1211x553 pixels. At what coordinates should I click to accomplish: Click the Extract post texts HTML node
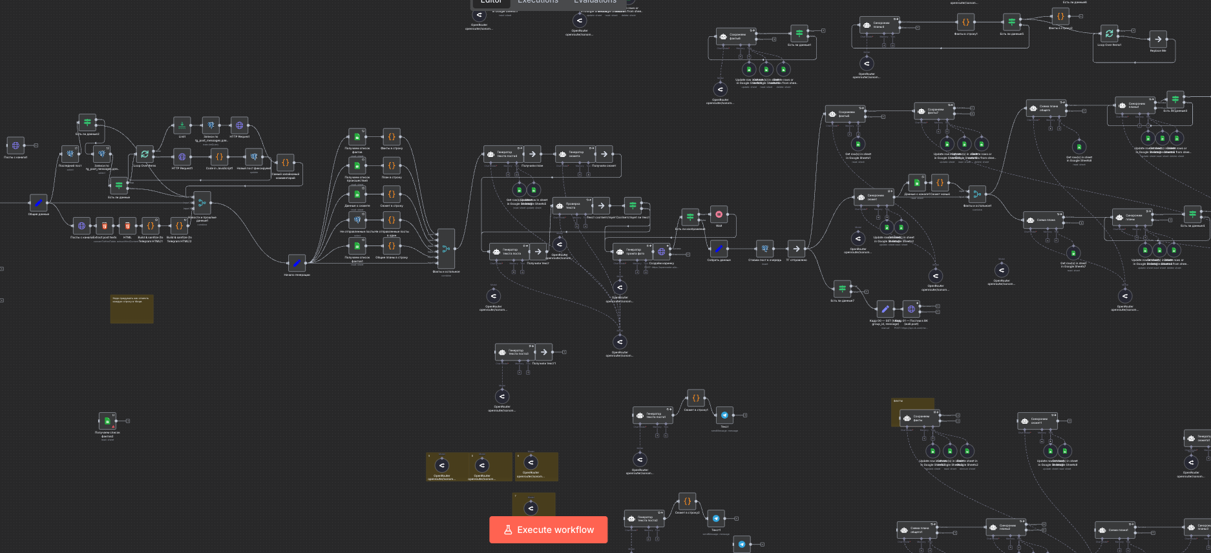[x=104, y=226]
